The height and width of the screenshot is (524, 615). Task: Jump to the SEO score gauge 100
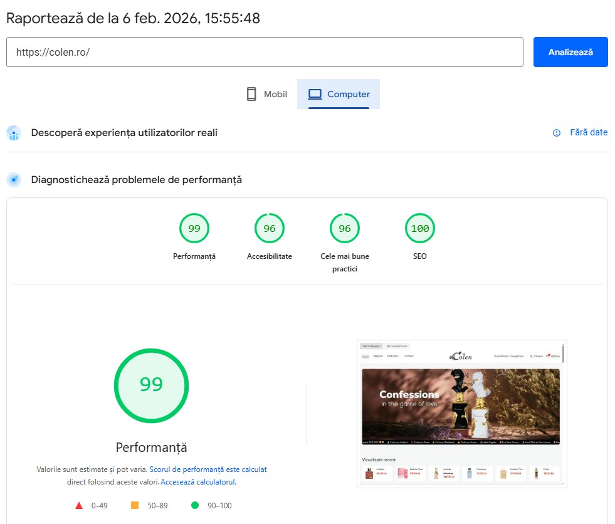click(x=420, y=229)
